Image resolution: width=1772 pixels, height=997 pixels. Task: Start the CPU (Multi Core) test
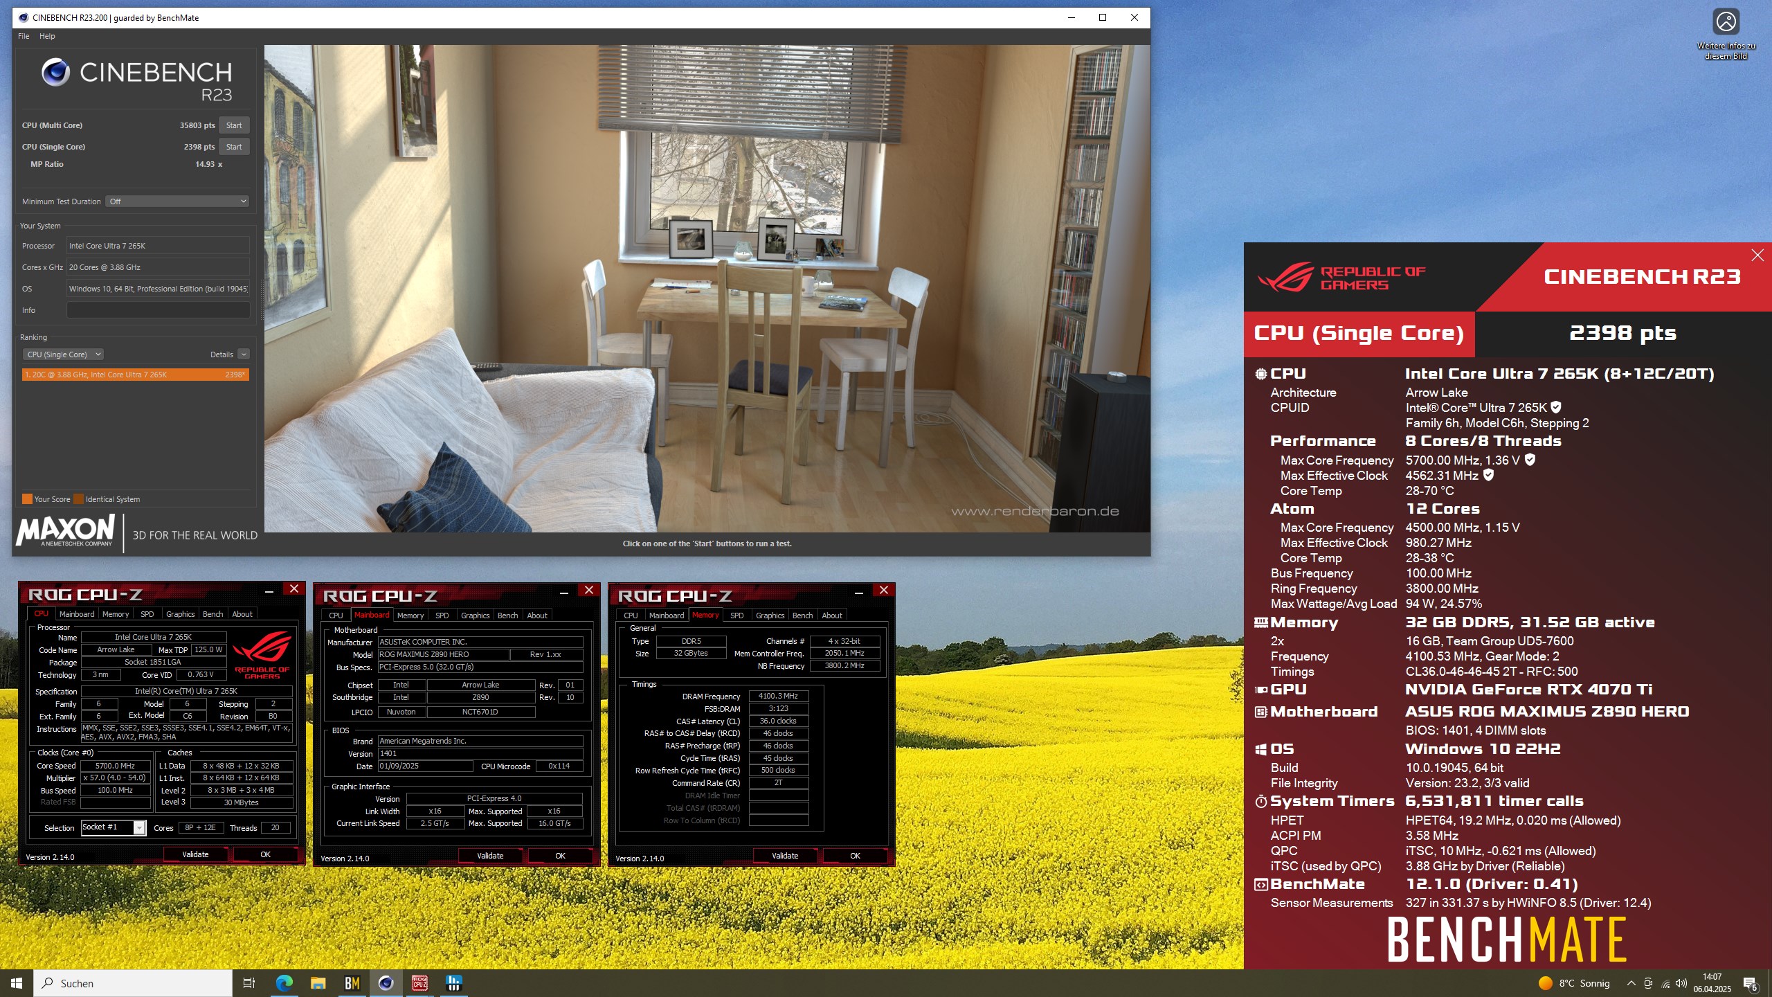234,125
